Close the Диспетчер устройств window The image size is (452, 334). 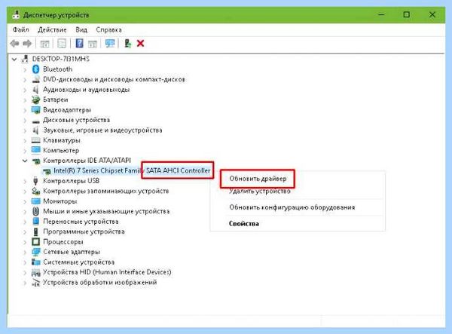pyautogui.click(x=432, y=14)
